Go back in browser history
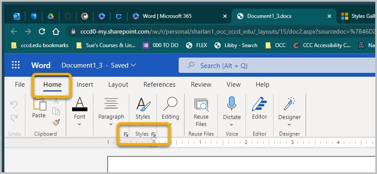This screenshot has height=174, width=377. tap(14, 31)
